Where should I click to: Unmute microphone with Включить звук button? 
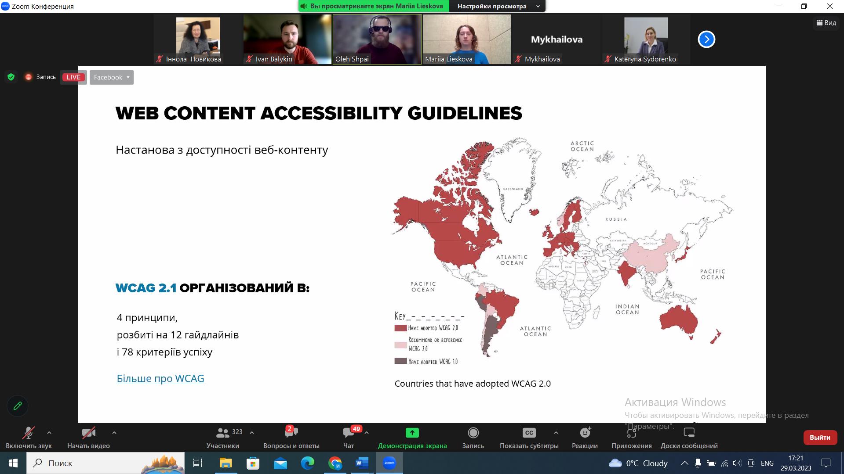(x=29, y=438)
